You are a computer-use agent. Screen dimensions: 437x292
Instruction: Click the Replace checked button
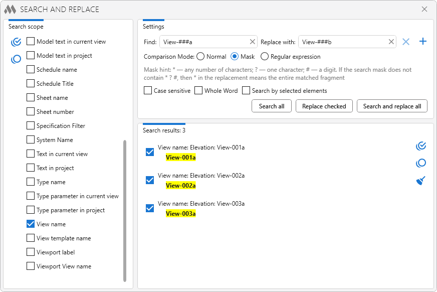coord(324,106)
